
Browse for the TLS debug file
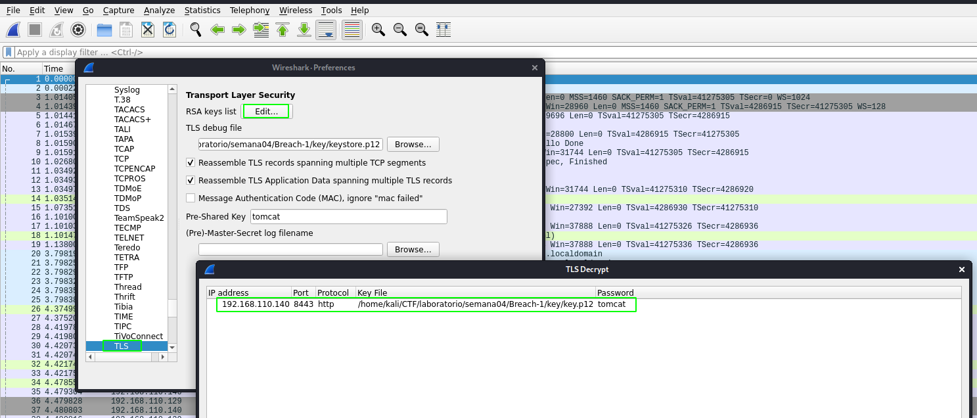point(413,145)
